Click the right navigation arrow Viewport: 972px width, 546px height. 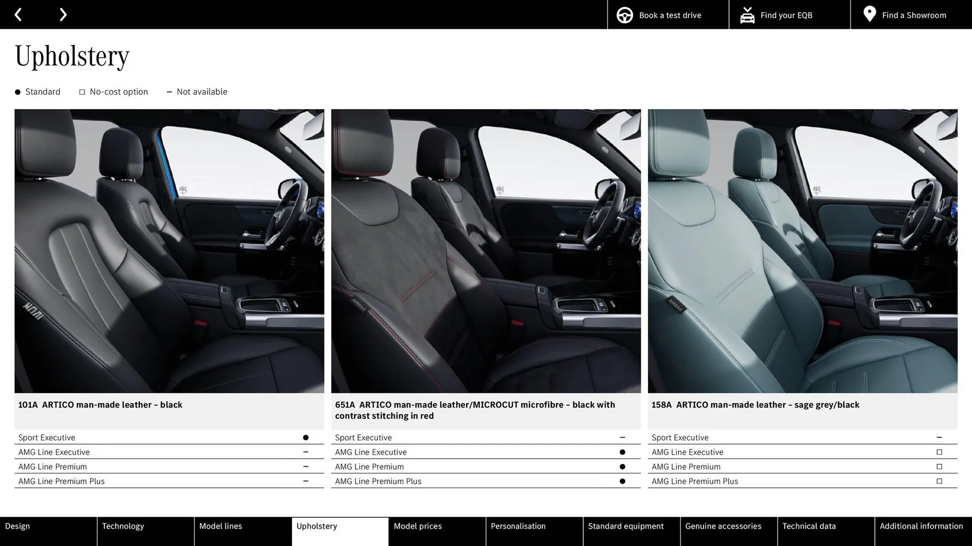click(x=63, y=14)
